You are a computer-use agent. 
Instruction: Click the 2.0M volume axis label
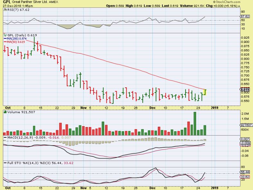click(x=245, y=114)
